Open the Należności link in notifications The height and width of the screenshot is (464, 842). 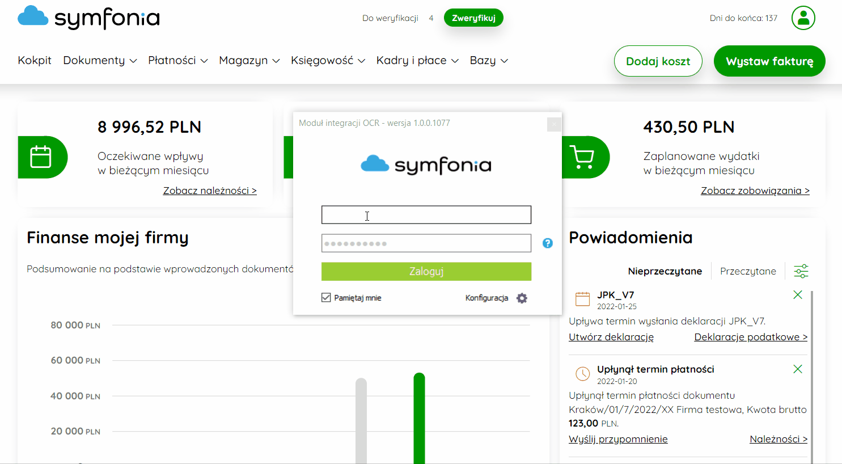[x=778, y=439]
